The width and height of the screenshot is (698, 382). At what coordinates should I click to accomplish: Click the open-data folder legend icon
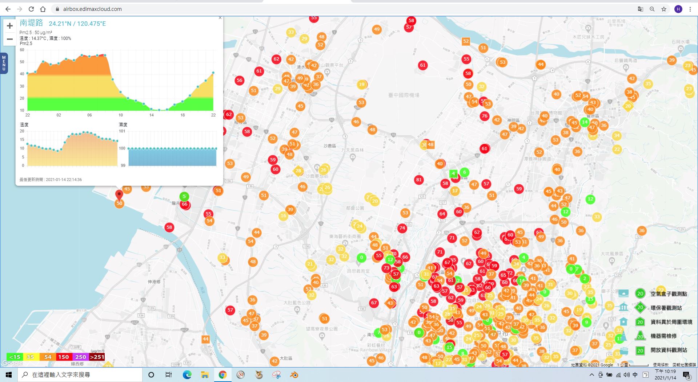tap(624, 350)
